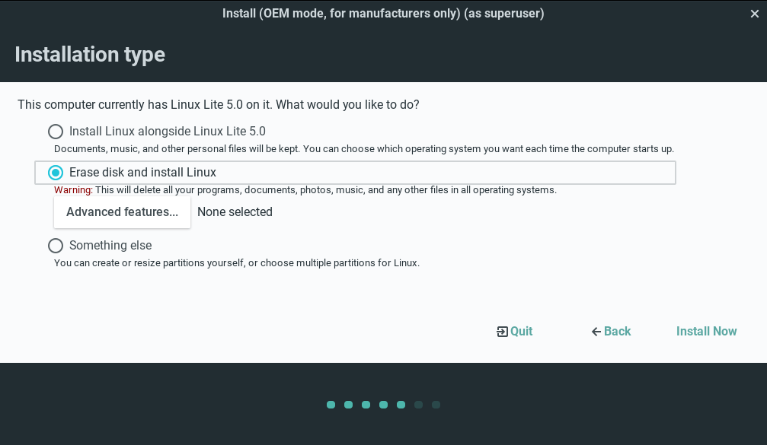
Task: Pick the Something else radio option
Action: pos(56,246)
